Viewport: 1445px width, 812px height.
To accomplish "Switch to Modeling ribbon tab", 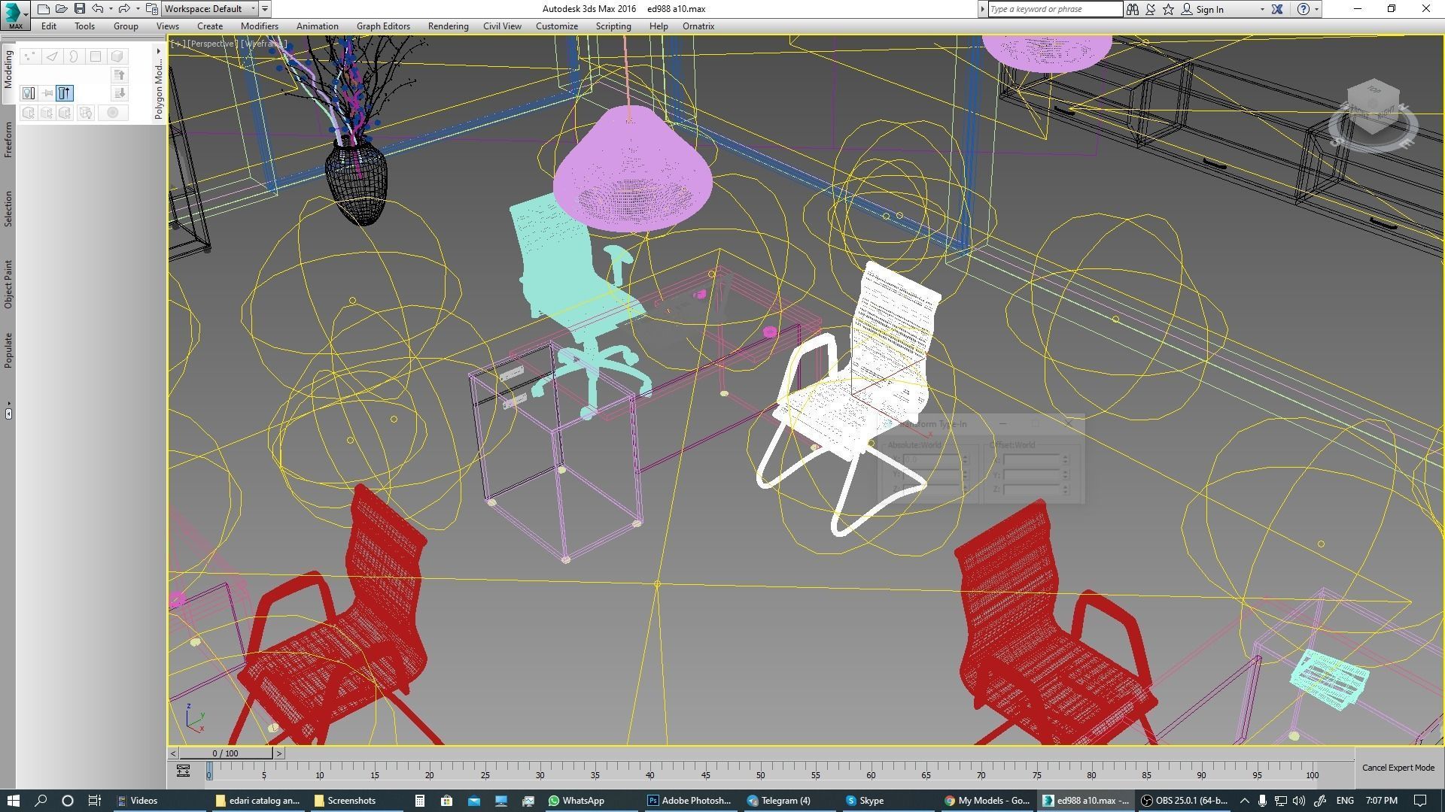I will click(8, 70).
